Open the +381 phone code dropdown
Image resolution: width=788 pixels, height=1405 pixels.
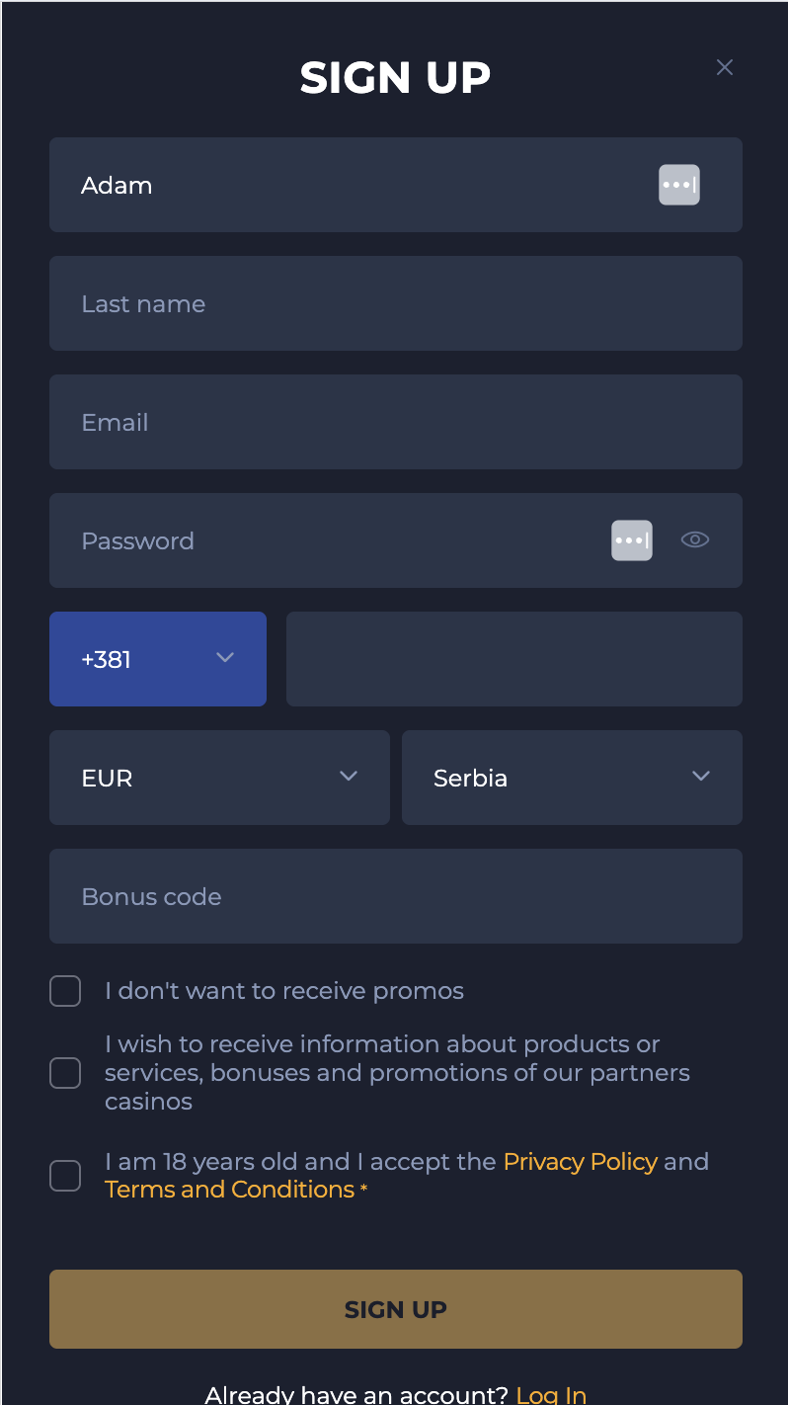tap(158, 659)
